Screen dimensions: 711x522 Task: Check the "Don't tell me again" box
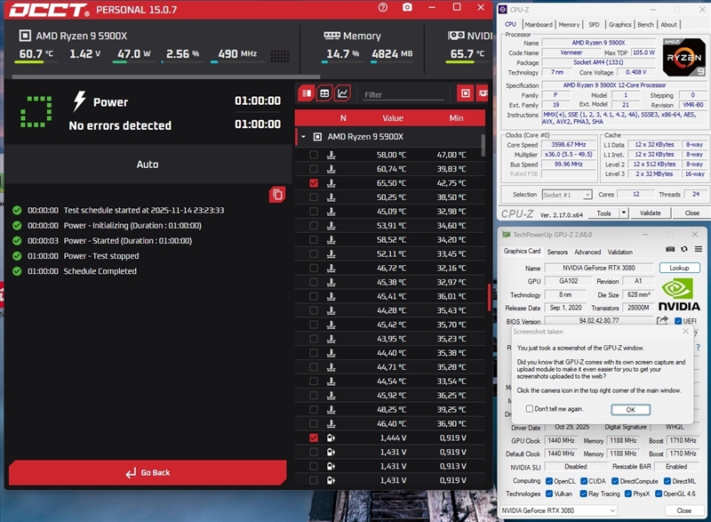click(x=530, y=409)
